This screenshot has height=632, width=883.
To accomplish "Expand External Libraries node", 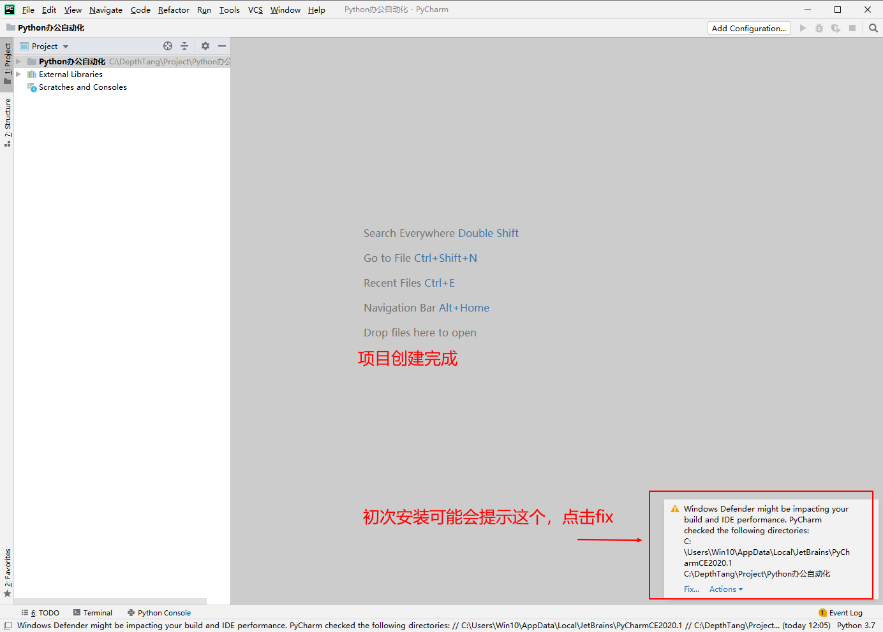I will [19, 75].
